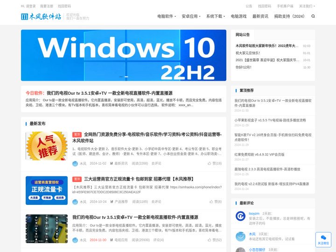The width and height of the screenshot is (336, 252).
Task: Click 我要注册 link in top bar
Action: coord(47,6)
